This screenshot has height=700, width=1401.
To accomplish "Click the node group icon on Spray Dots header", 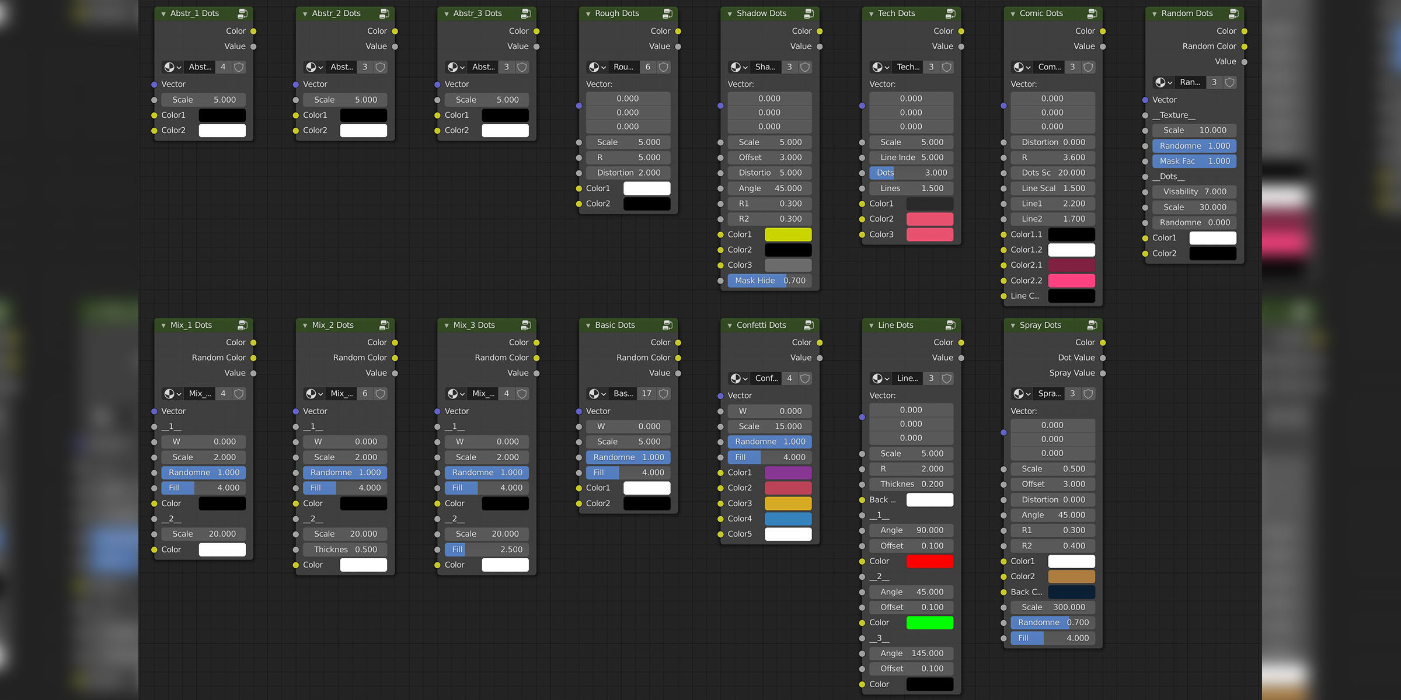I will coord(1092,325).
